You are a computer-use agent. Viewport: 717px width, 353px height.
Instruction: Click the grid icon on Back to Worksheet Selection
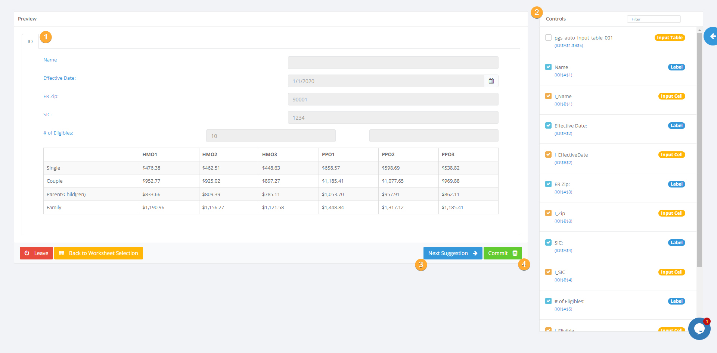pos(62,253)
